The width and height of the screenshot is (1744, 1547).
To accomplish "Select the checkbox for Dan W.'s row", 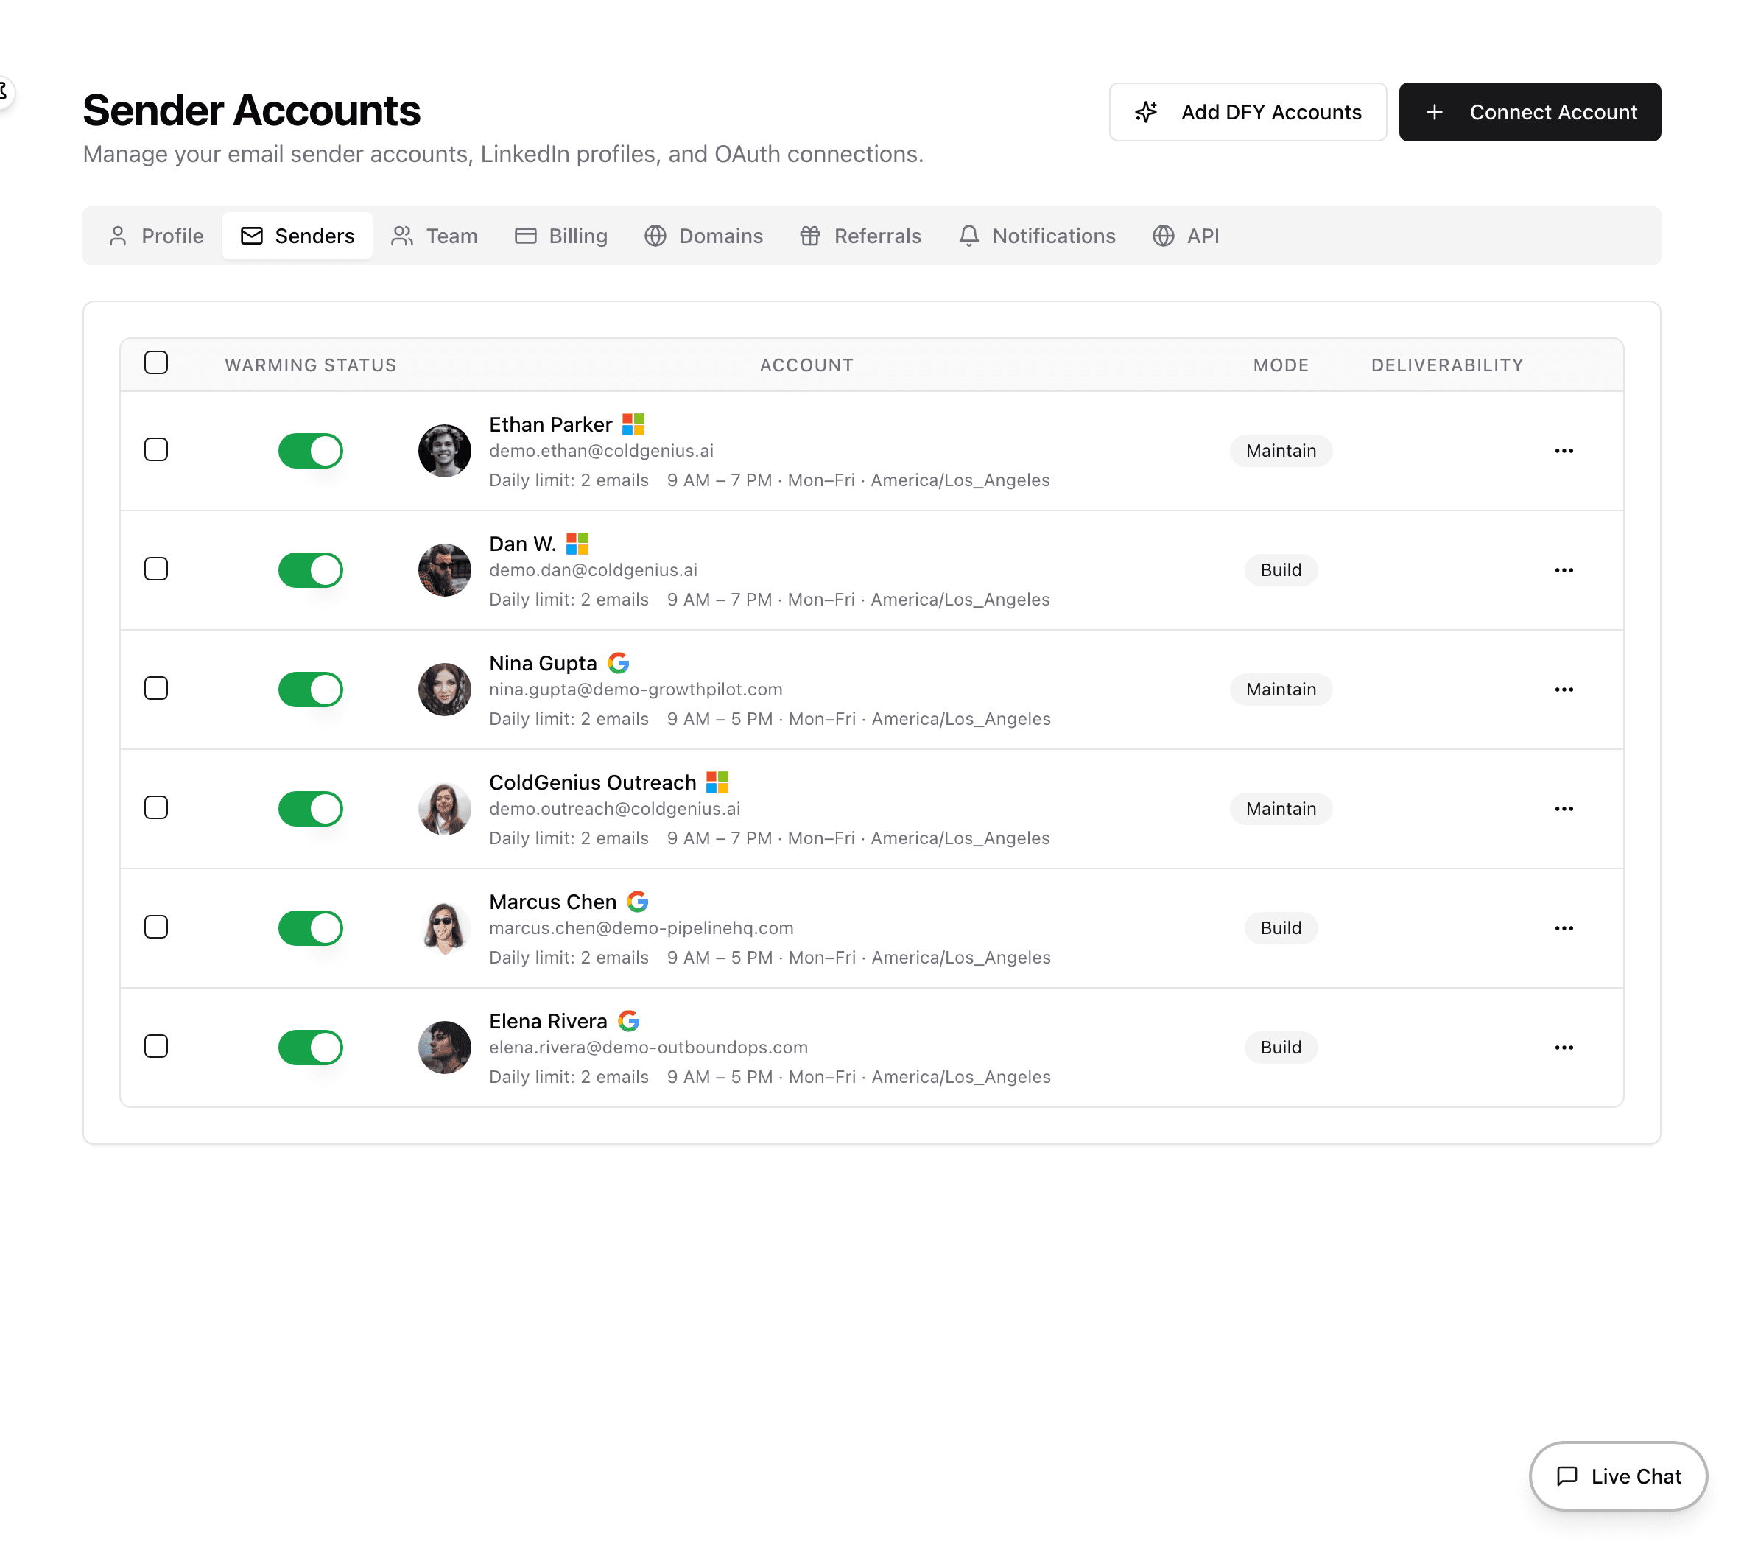I will tap(156, 569).
